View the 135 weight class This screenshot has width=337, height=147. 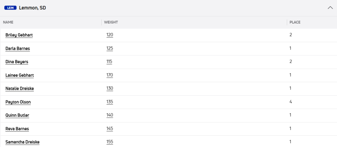(110, 102)
